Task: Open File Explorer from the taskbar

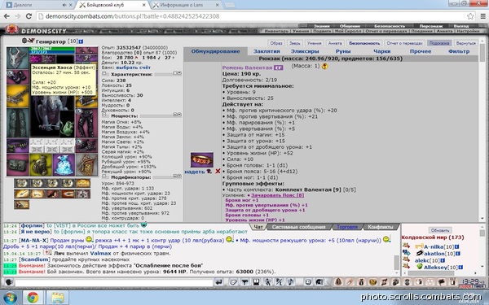Action: point(57,298)
